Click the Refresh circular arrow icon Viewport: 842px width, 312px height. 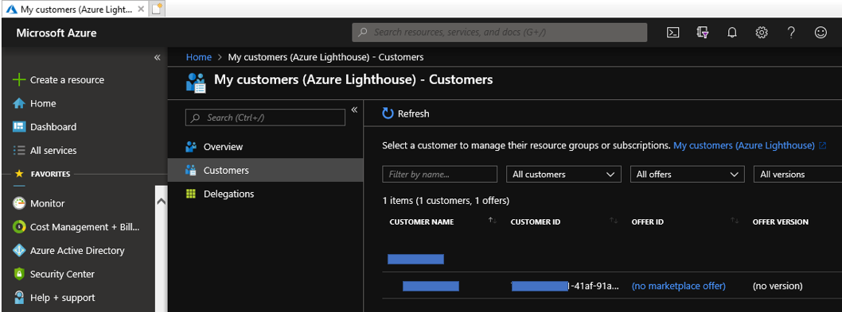tap(388, 114)
